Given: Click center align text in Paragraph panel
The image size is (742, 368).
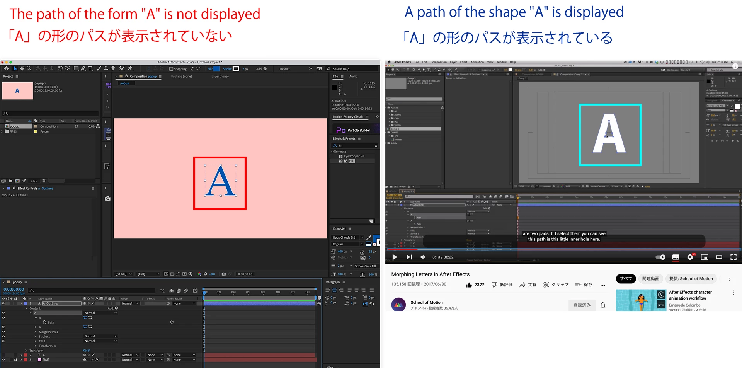Looking at the screenshot, I should tap(334, 290).
